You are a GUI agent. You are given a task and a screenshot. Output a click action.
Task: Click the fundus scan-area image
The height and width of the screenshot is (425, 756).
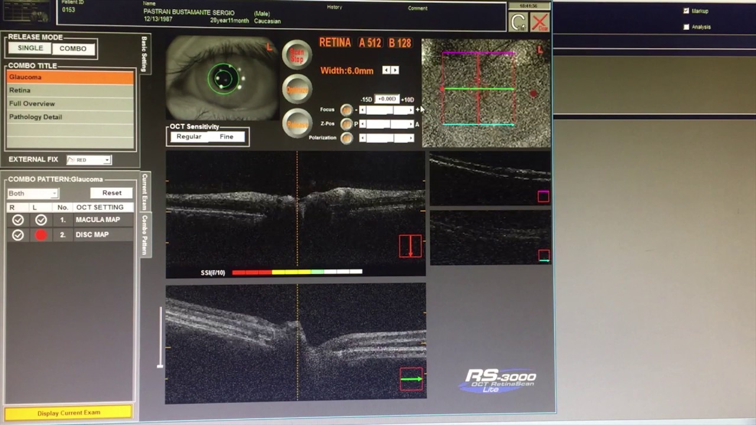coord(486,93)
